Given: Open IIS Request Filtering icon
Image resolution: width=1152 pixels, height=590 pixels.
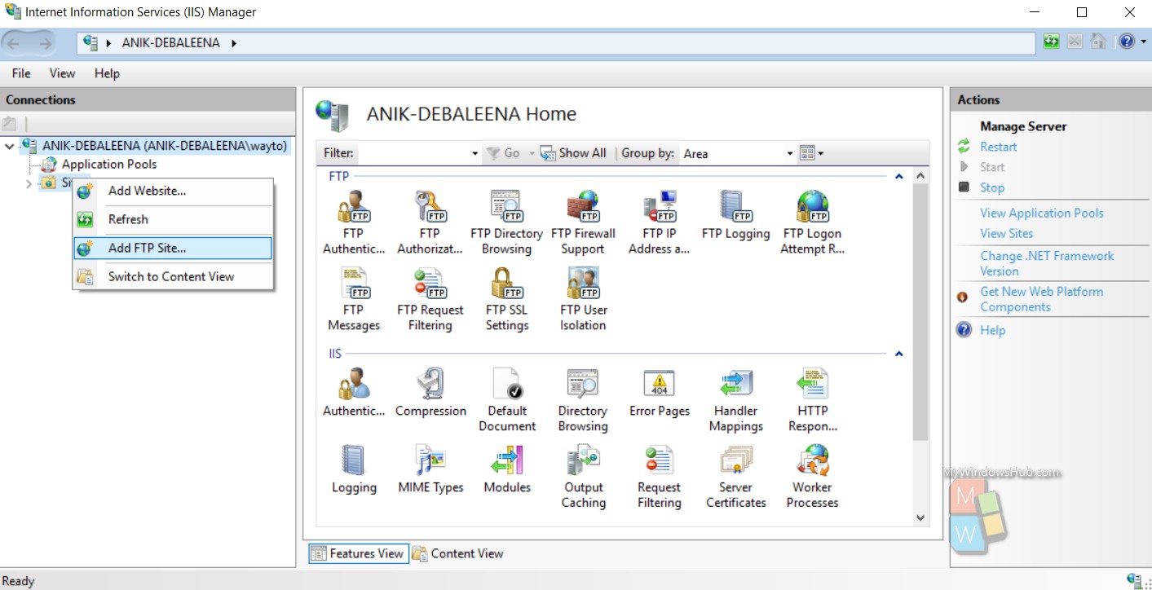Looking at the screenshot, I should (x=659, y=460).
